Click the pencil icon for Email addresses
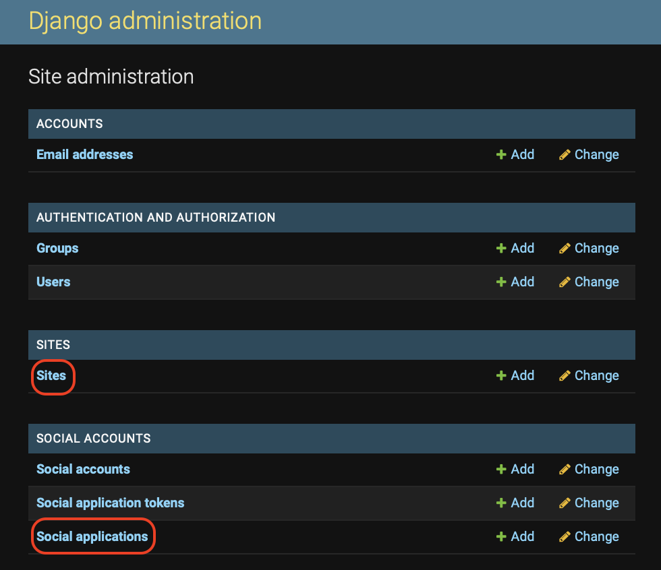Screen dimensions: 661x570 565,154
